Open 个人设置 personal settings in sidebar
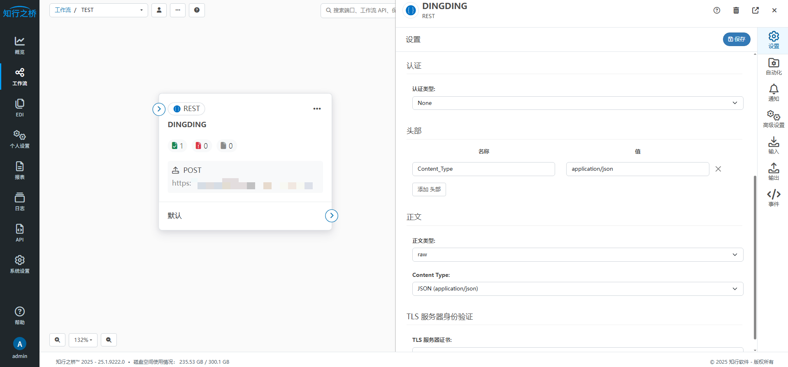The width and height of the screenshot is (788, 367). click(x=20, y=139)
